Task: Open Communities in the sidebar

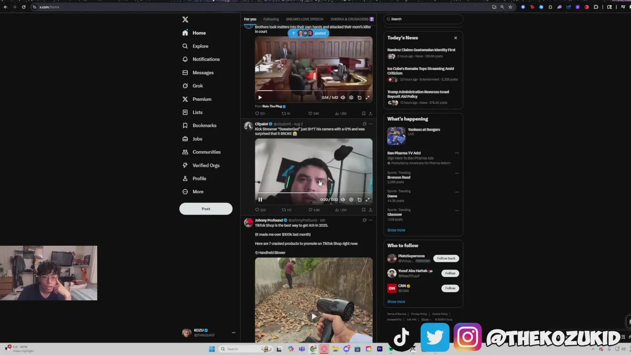Action: pyautogui.click(x=202, y=152)
